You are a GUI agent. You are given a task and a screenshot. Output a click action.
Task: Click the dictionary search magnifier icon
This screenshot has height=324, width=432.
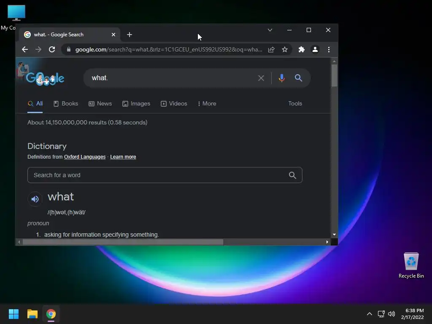click(292, 175)
